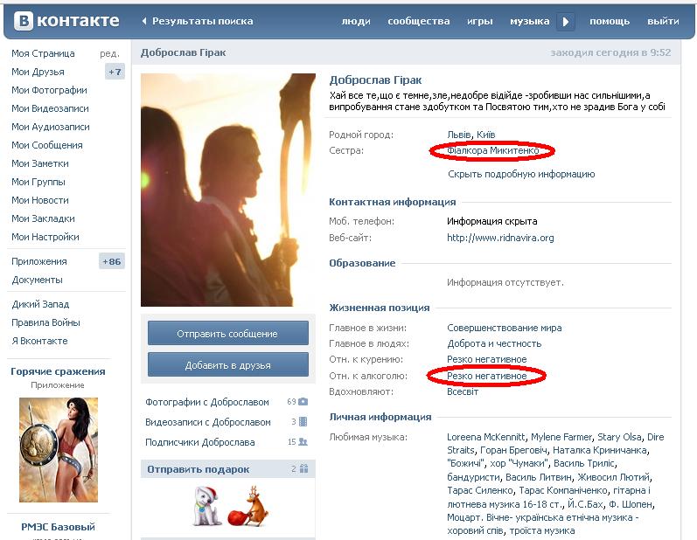Click the VKontakte logo icon

tap(24, 21)
